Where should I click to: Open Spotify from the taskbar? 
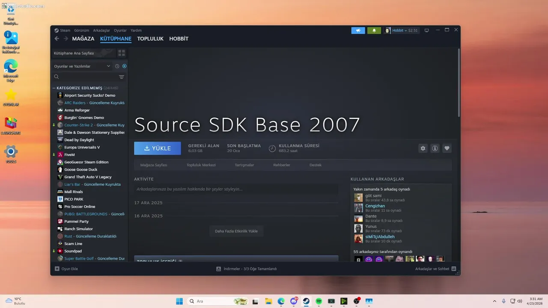[319, 301]
